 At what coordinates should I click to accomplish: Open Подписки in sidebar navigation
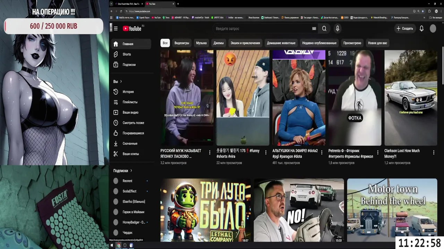(x=132, y=65)
